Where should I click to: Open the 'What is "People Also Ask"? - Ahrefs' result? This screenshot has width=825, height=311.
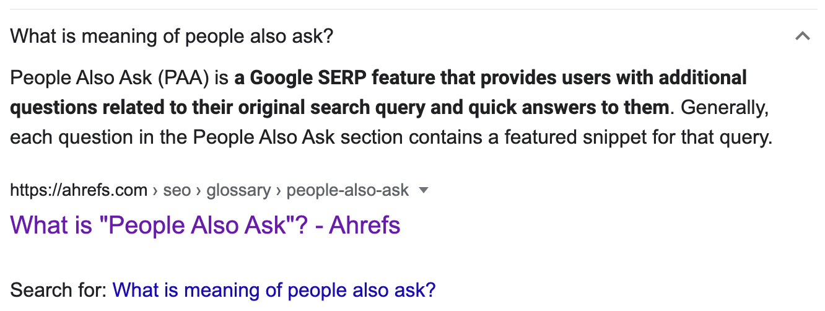[205, 225]
